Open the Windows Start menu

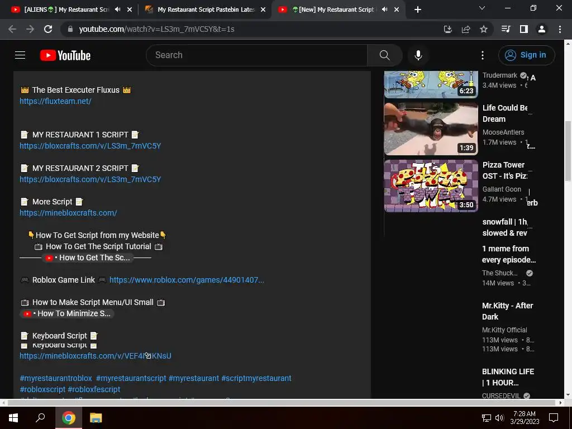(13, 418)
